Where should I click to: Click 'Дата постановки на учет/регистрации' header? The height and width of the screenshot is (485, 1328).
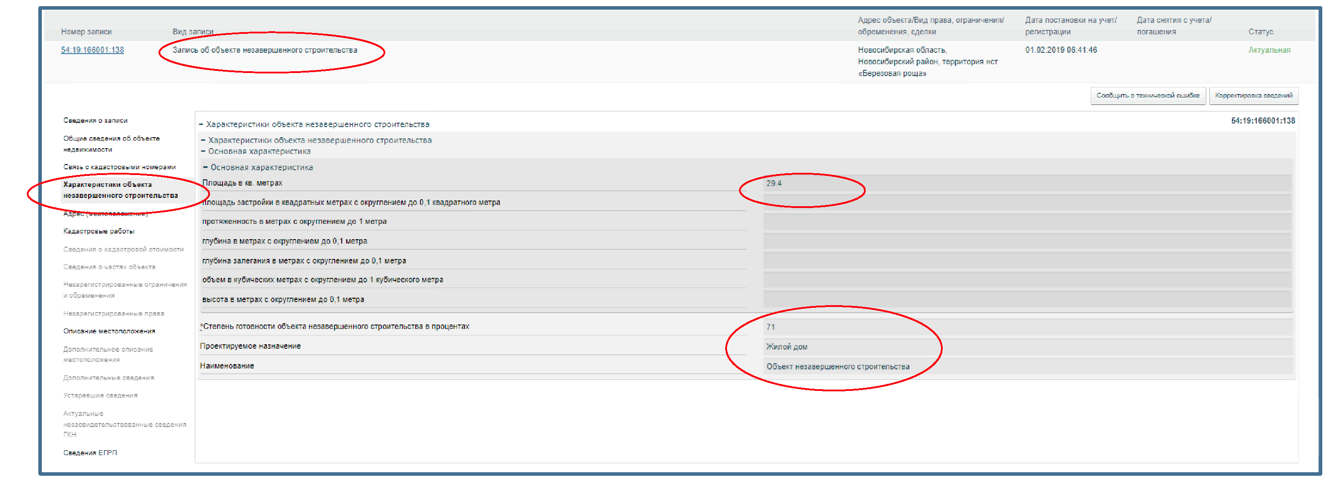(x=1071, y=26)
